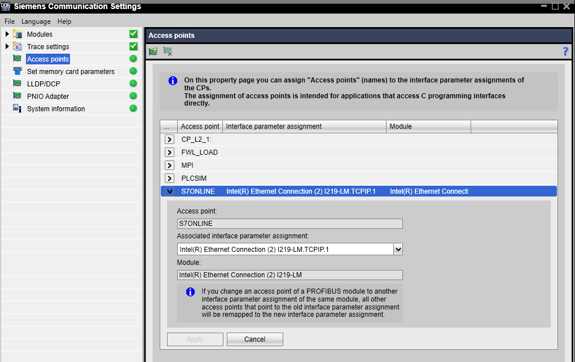
Task: Select the CP_L2_1: row text
Action: (x=196, y=139)
